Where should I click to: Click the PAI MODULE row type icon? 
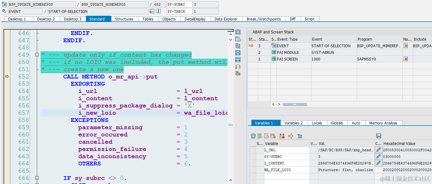(274, 53)
